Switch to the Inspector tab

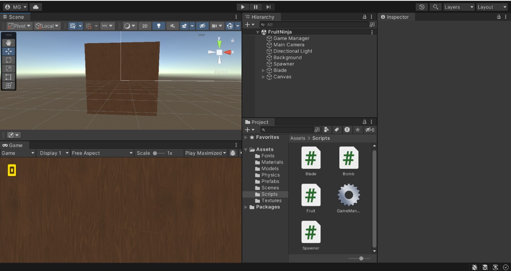tap(394, 17)
